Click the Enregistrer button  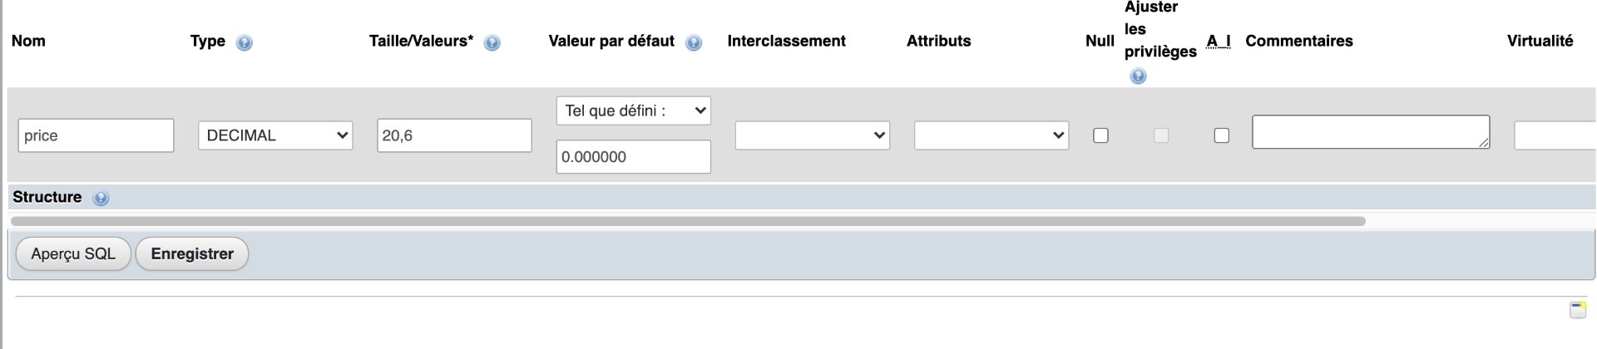click(x=192, y=253)
